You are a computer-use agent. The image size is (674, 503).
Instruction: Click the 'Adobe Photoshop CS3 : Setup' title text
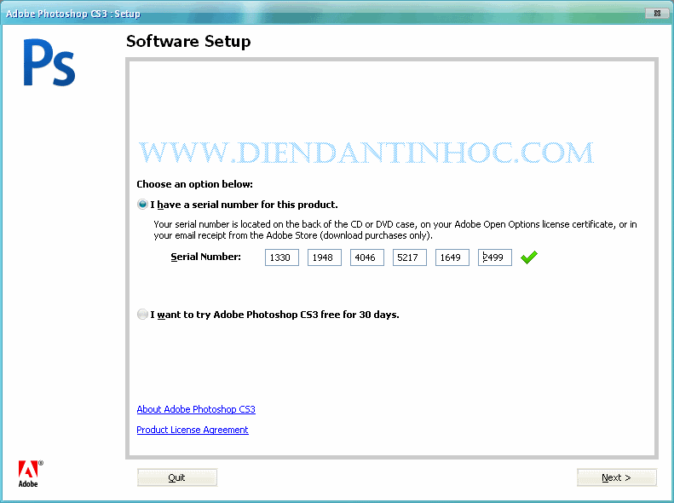coord(73,14)
